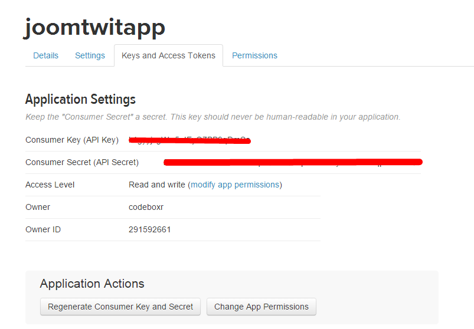
Task: Select the Keys and Access Tokens tab
Action: point(168,55)
